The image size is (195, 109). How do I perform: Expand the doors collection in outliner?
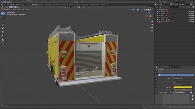coord(158,20)
